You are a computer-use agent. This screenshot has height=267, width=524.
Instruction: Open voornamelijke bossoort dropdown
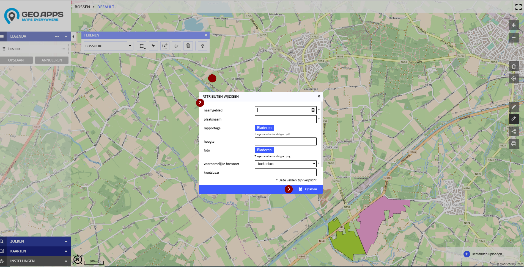coord(286,164)
